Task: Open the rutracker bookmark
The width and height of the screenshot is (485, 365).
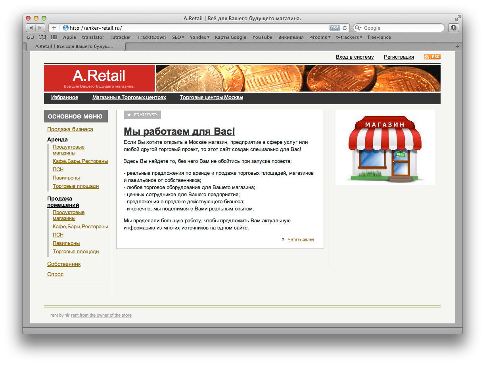Action: tap(121, 37)
